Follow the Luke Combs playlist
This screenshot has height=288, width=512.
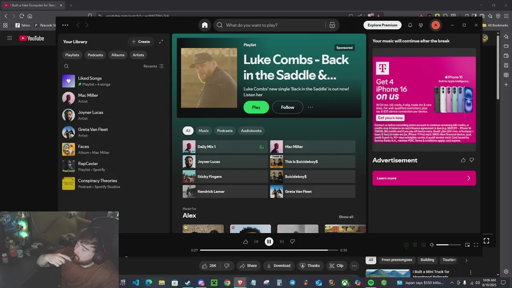(x=288, y=107)
